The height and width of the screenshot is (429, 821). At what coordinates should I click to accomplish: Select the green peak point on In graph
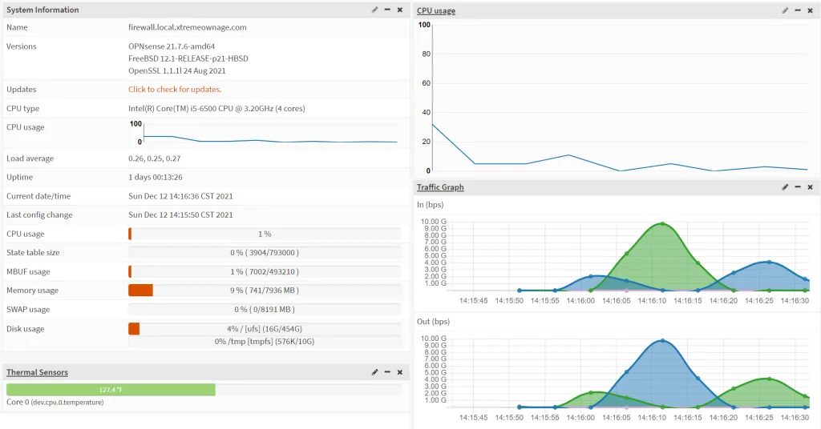point(662,223)
